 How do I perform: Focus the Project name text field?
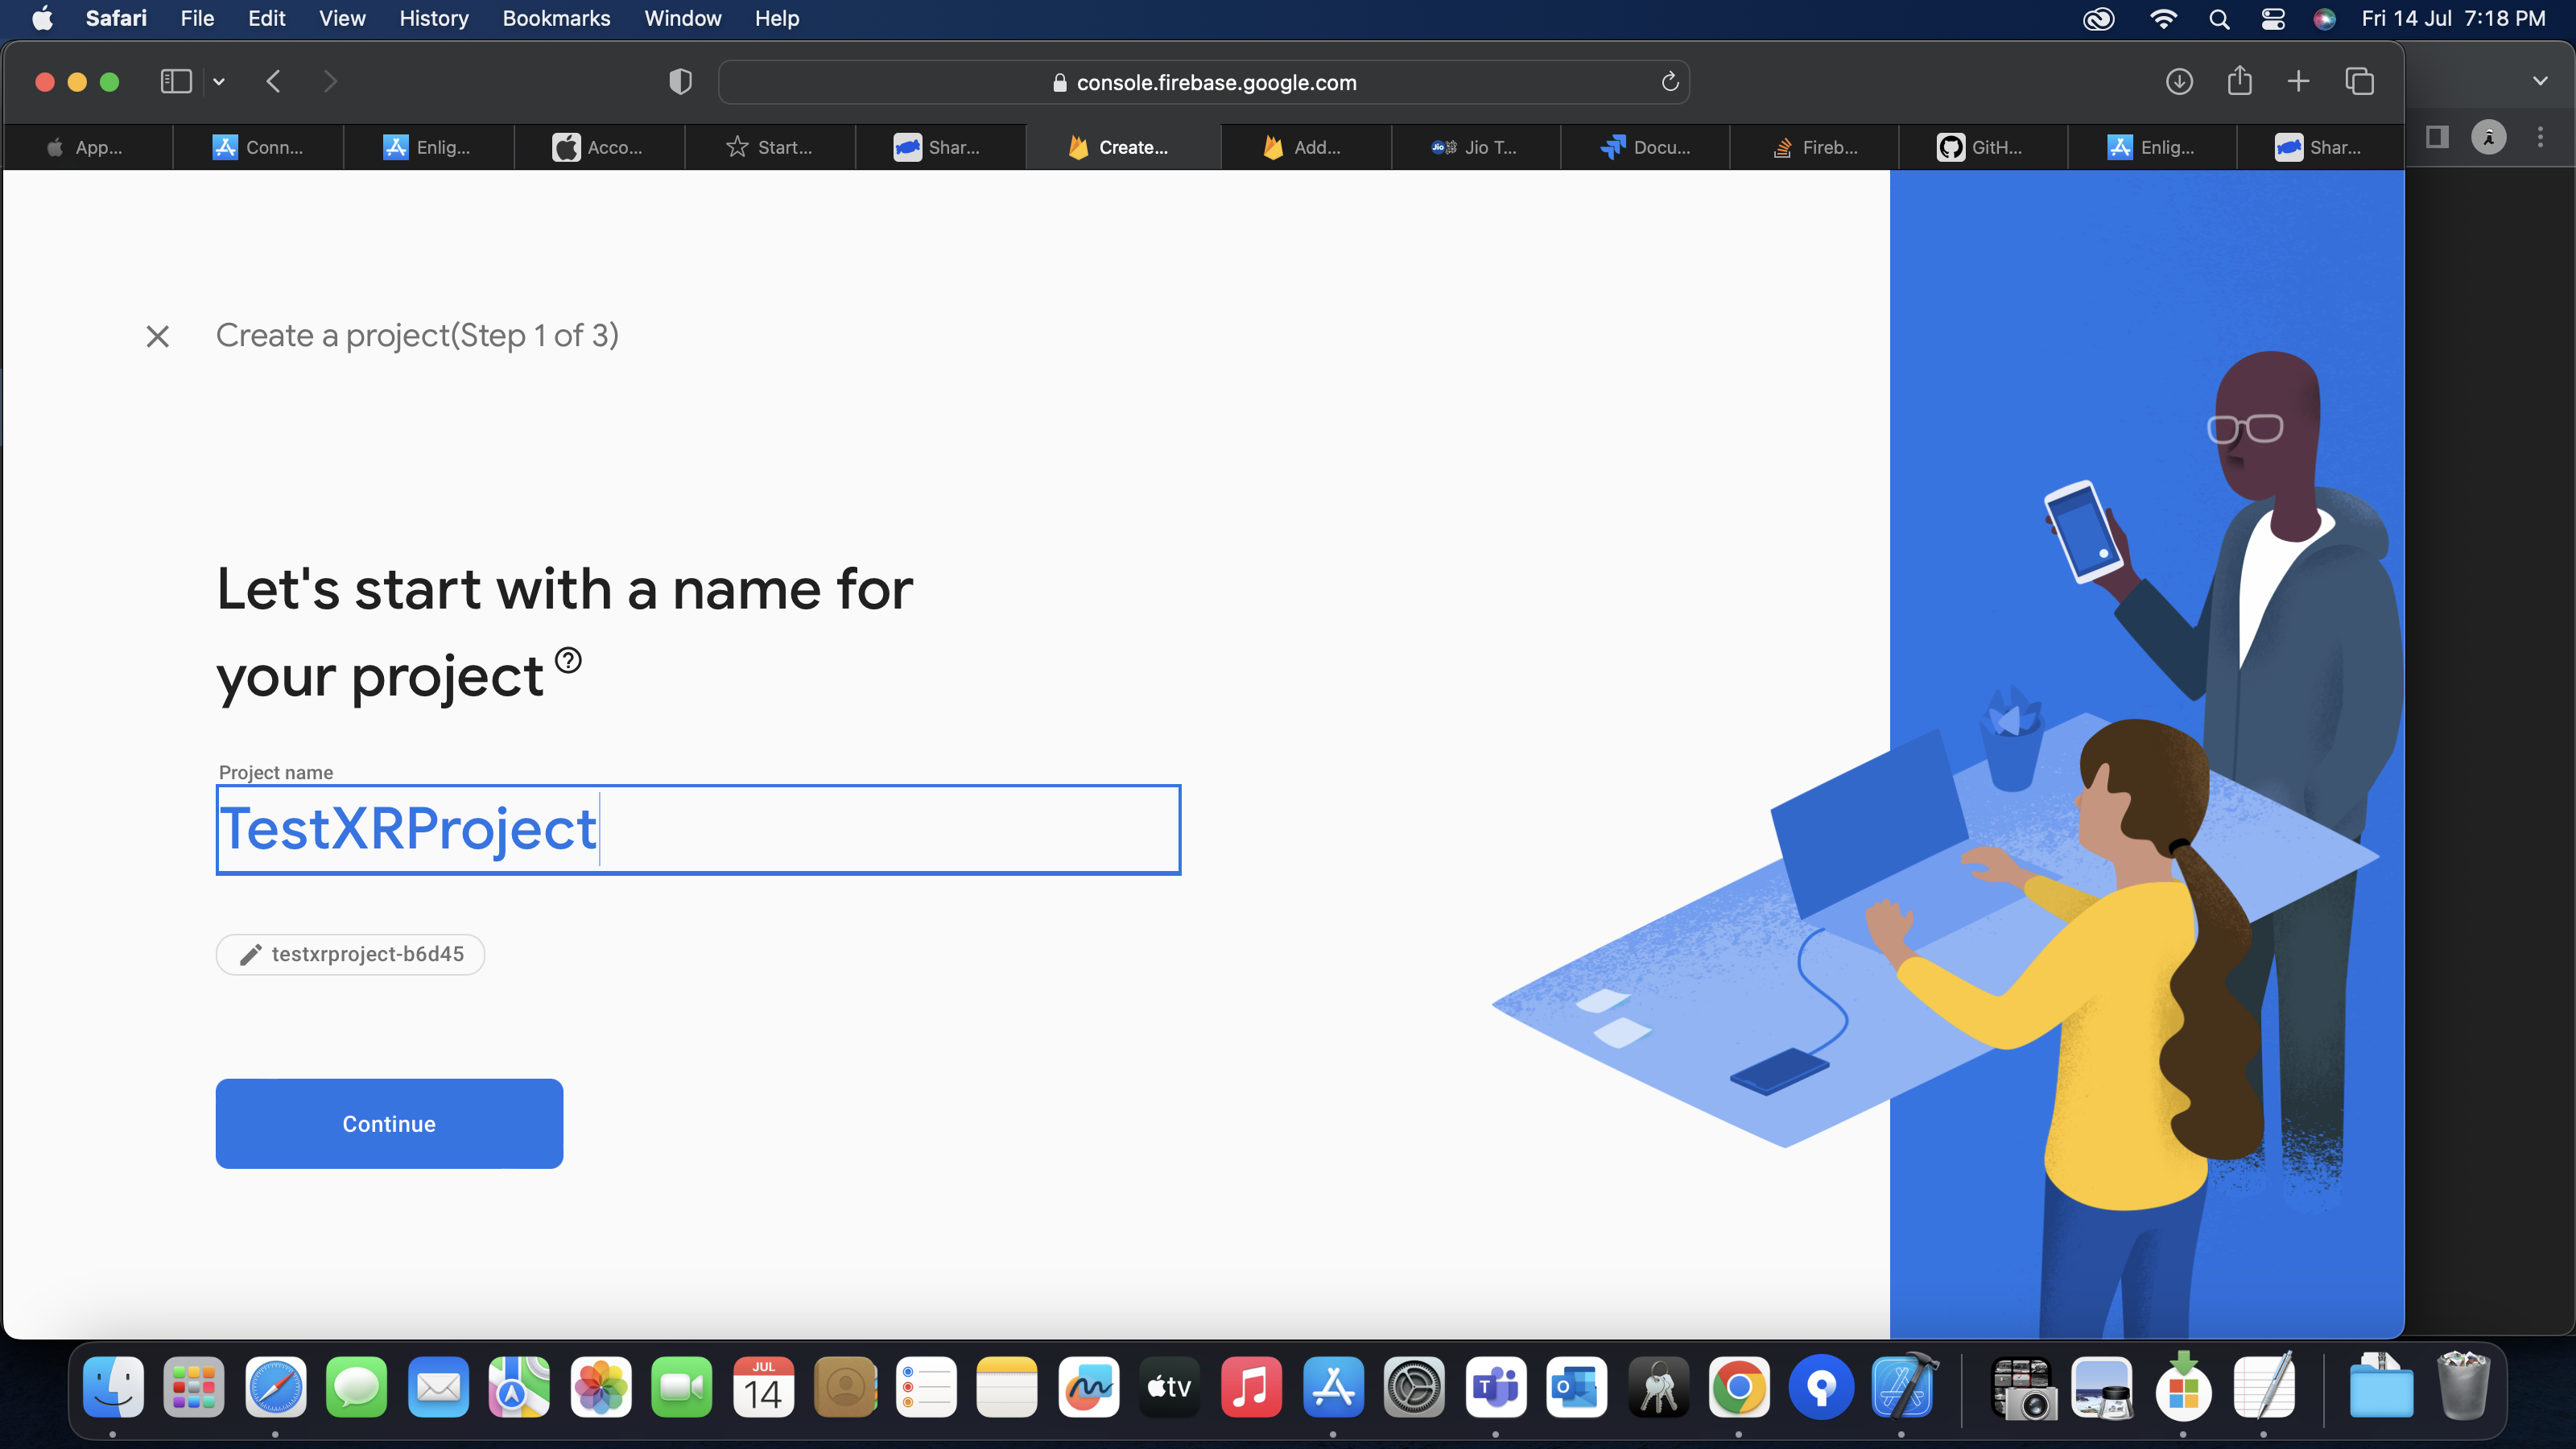(x=698, y=829)
